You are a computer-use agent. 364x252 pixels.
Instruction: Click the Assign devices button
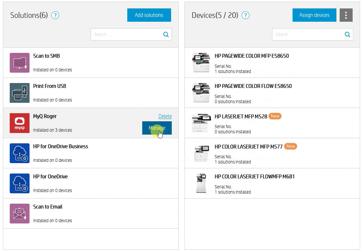[314, 15]
